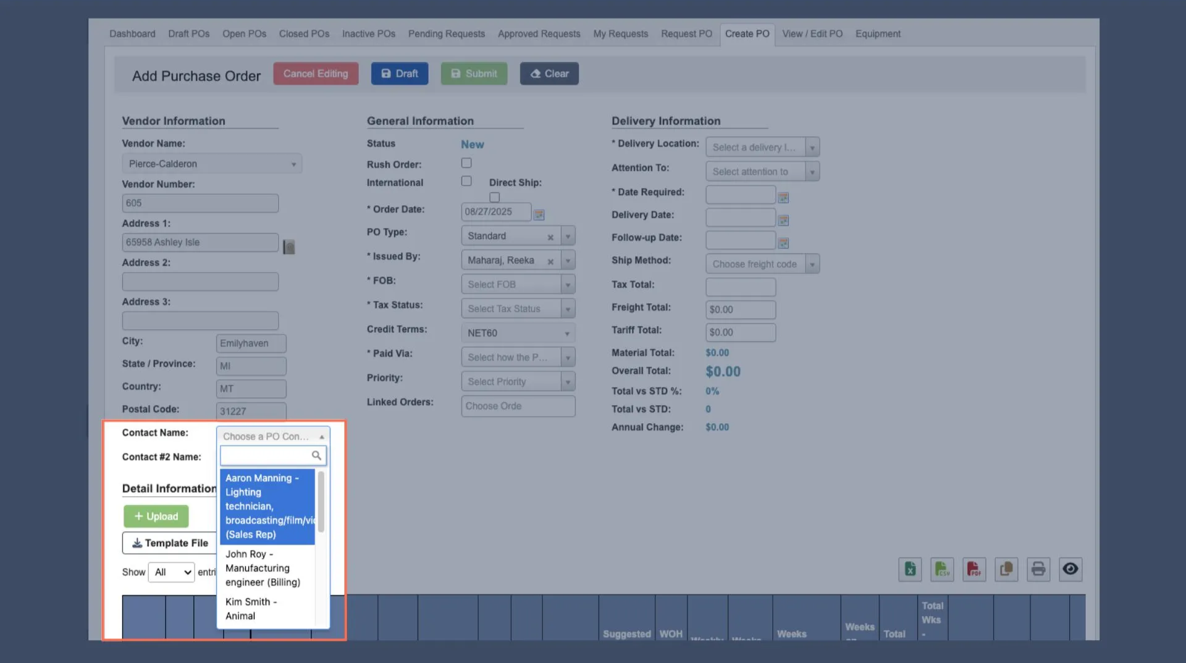The height and width of the screenshot is (663, 1186).
Task: Expand the Issued By dropdown arrow
Action: pyautogui.click(x=568, y=260)
